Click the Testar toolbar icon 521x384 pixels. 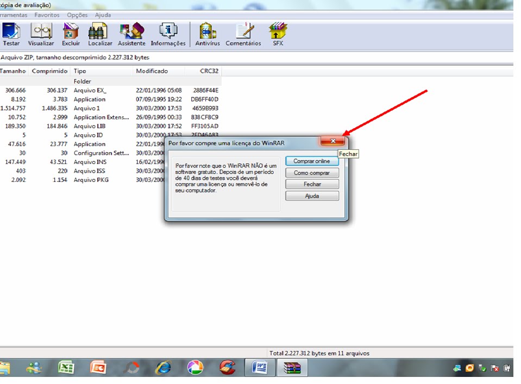11,34
